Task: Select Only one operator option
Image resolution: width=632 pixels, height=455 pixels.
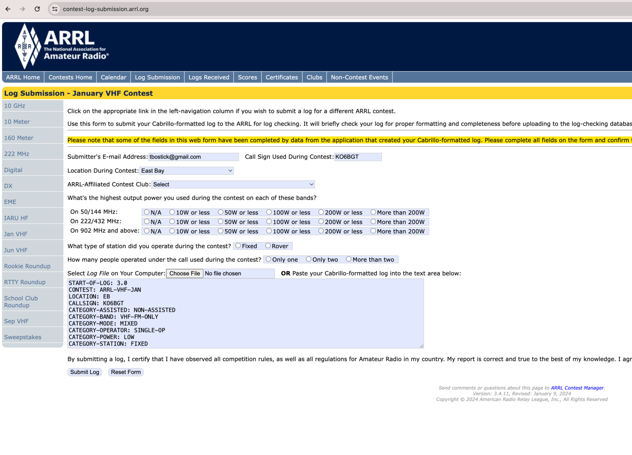Action: coord(269,259)
